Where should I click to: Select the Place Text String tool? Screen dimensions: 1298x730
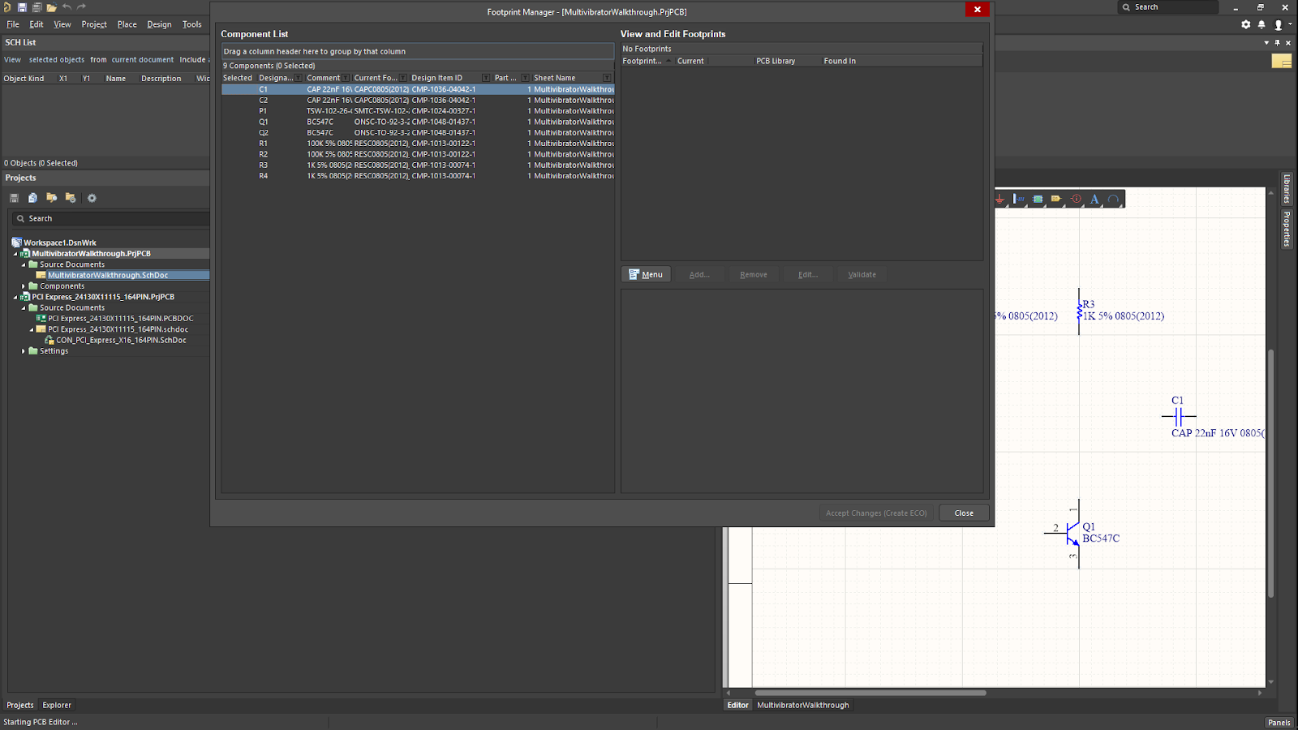1094,199
